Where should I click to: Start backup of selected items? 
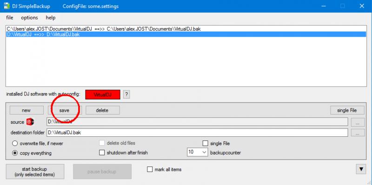pos(35,172)
